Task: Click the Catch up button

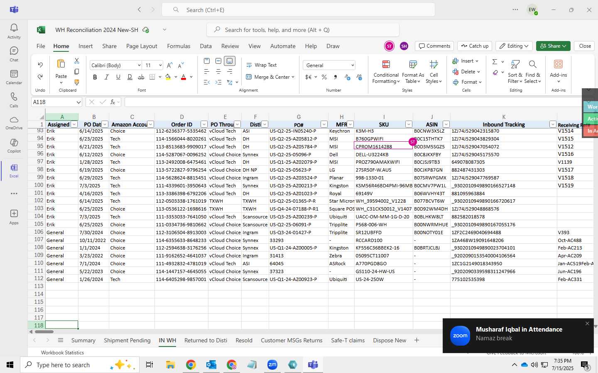Action: click(475, 46)
